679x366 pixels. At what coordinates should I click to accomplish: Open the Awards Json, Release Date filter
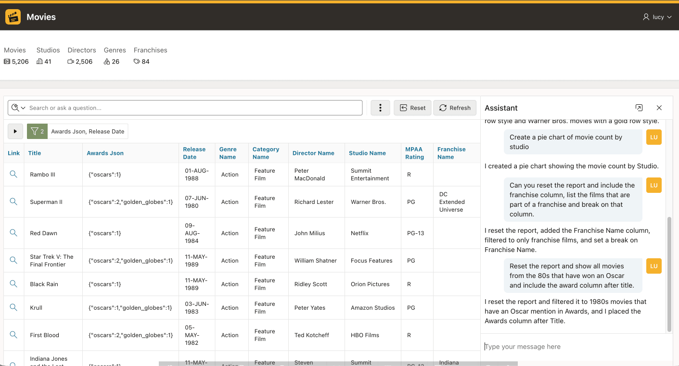point(88,131)
